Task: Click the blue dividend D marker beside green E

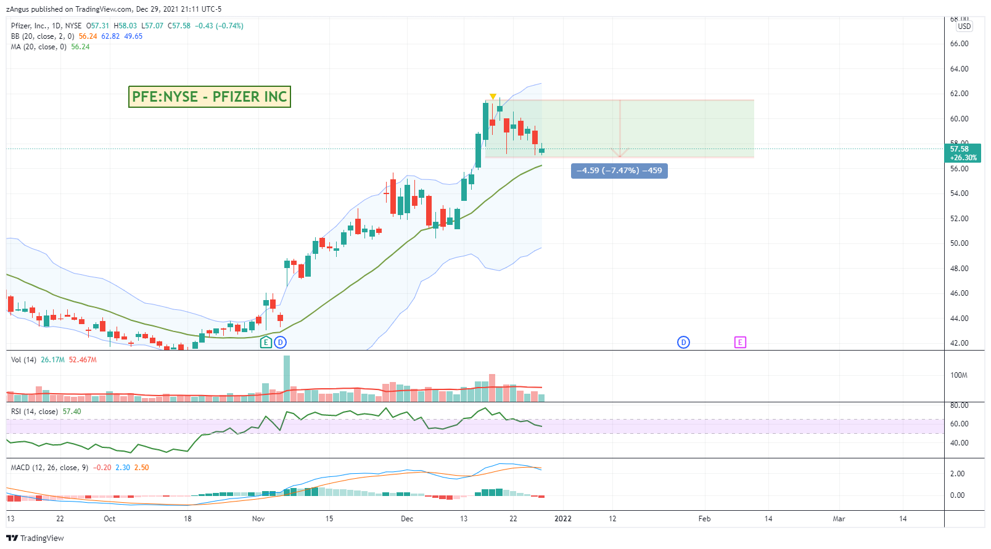Action: 281,343
